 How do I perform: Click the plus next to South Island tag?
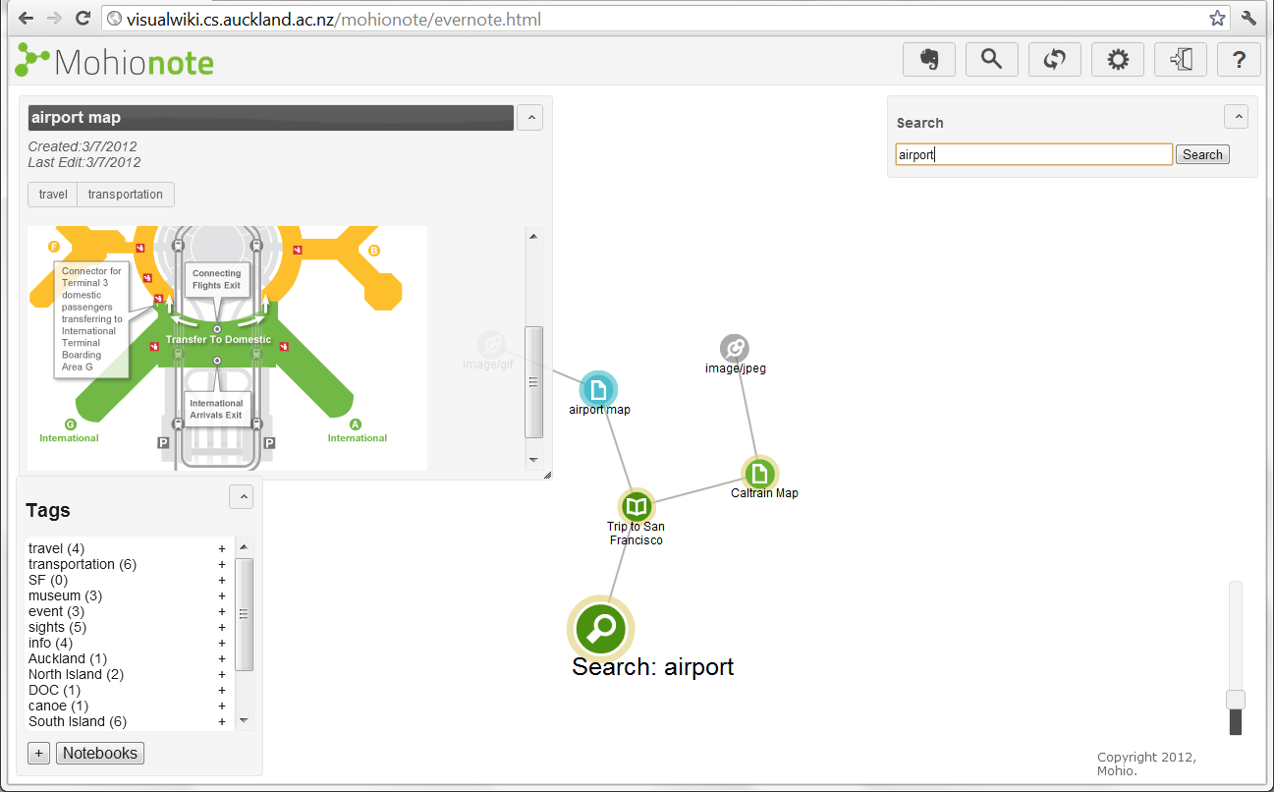(222, 721)
